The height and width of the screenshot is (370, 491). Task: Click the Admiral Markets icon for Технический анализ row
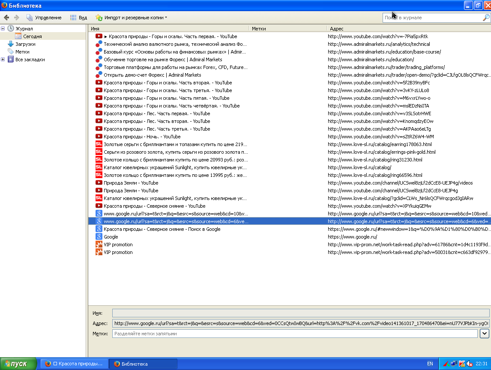pyautogui.click(x=99, y=44)
